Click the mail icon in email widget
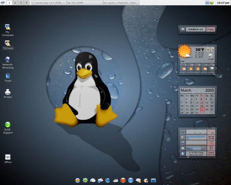 (x=183, y=29)
